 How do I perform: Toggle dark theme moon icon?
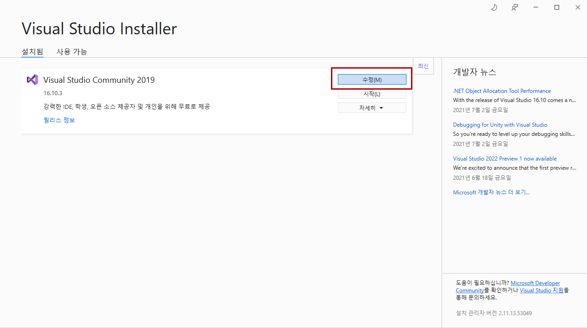494,7
